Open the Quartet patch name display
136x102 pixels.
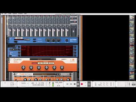pyautogui.click(x=40, y=59)
